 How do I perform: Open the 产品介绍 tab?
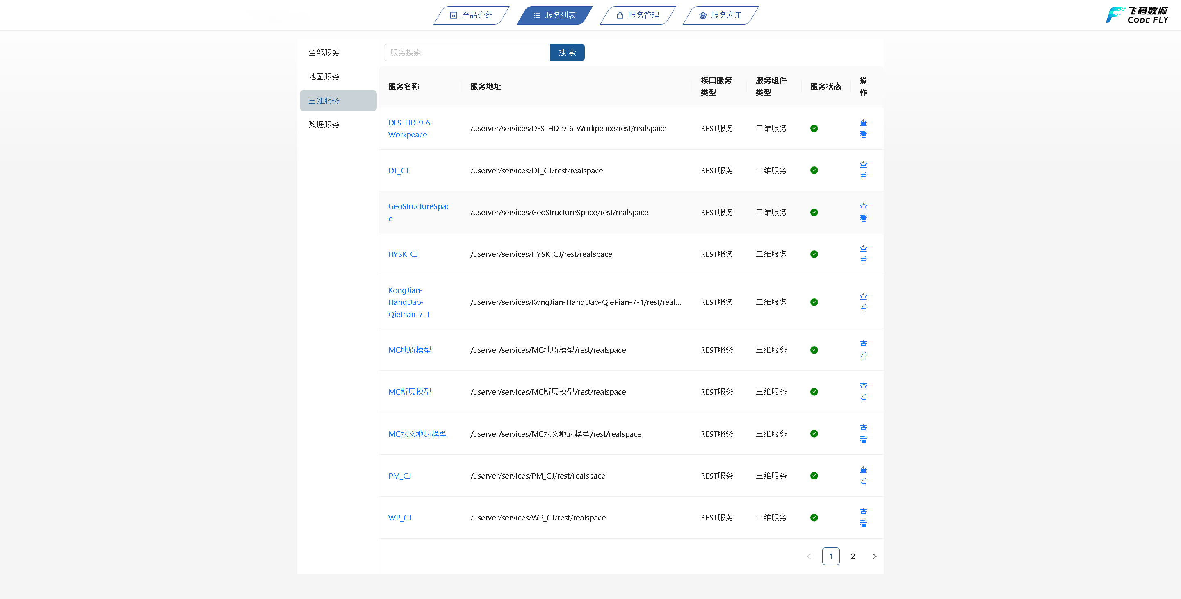click(x=471, y=15)
